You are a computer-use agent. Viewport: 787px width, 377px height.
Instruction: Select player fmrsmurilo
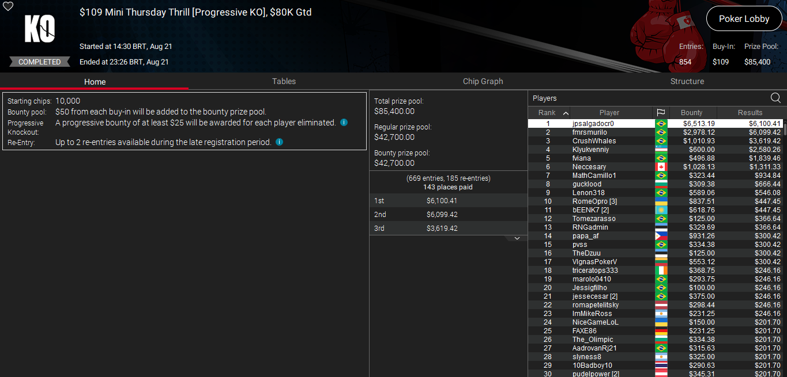[x=655, y=132]
